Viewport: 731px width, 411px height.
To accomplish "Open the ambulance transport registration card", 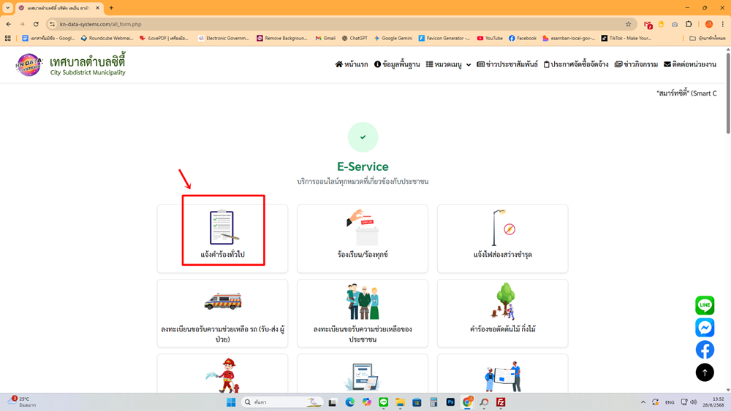I will point(222,312).
